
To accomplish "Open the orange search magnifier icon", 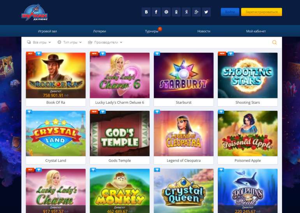I will coord(274,43).
